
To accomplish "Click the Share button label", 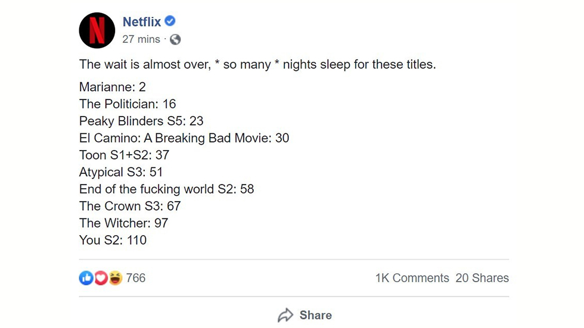I will click(x=315, y=315).
